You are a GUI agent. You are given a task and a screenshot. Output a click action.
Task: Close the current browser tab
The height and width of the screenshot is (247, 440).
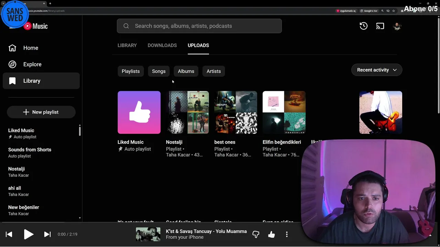44,3
